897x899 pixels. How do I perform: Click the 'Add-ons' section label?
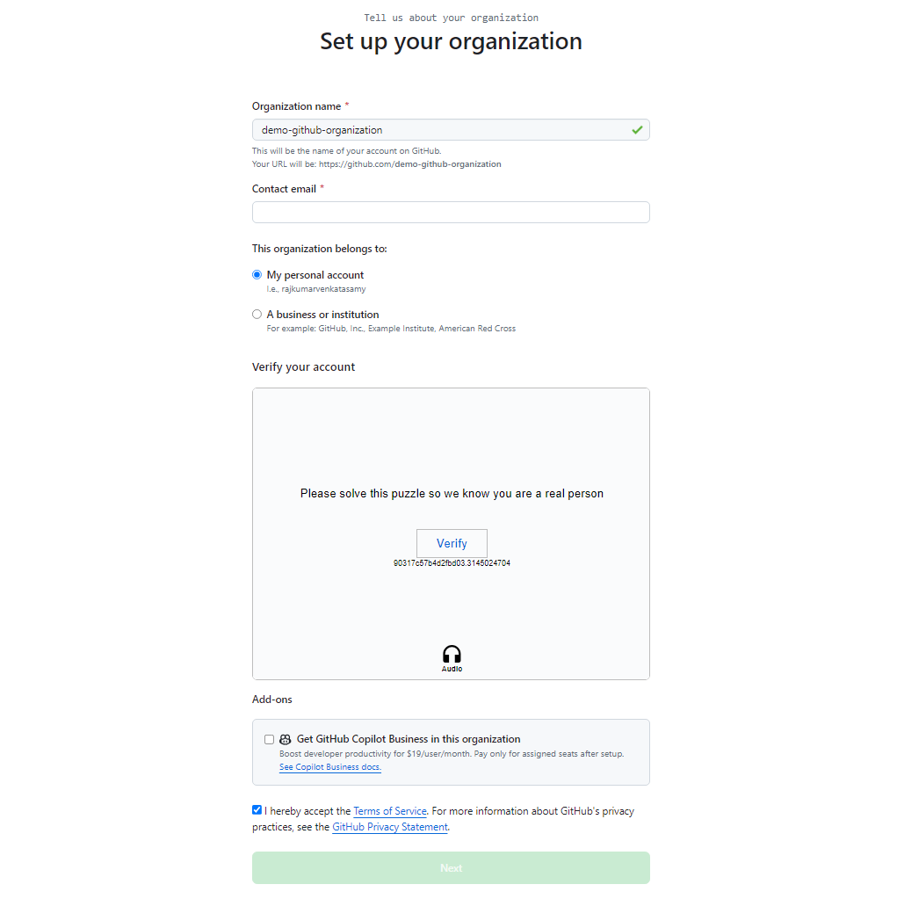click(x=270, y=699)
